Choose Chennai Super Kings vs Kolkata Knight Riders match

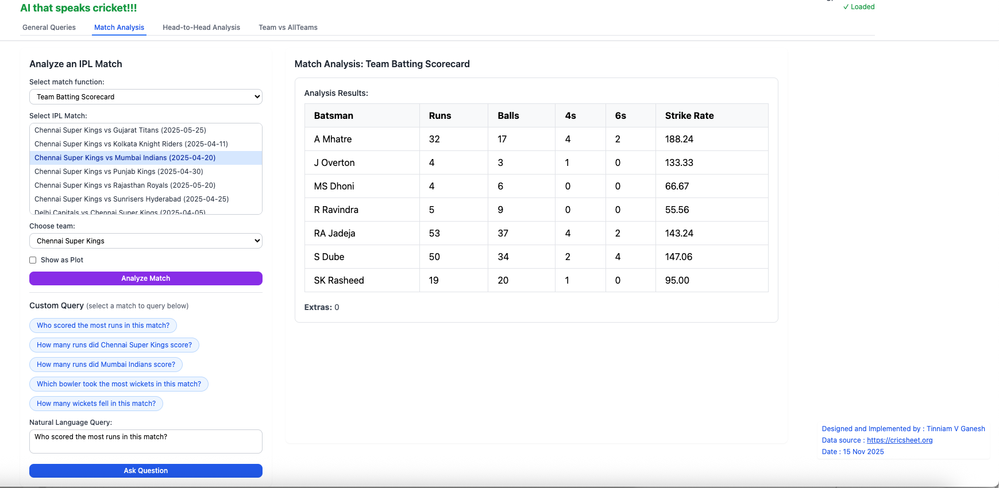click(x=131, y=144)
